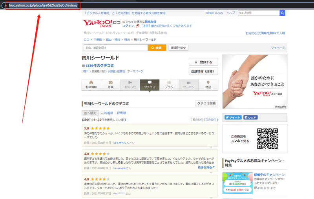The height and width of the screenshot is (199, 314).
Task: Open reviewer hanakaede profile link
Action: click(x=120, y=168)
